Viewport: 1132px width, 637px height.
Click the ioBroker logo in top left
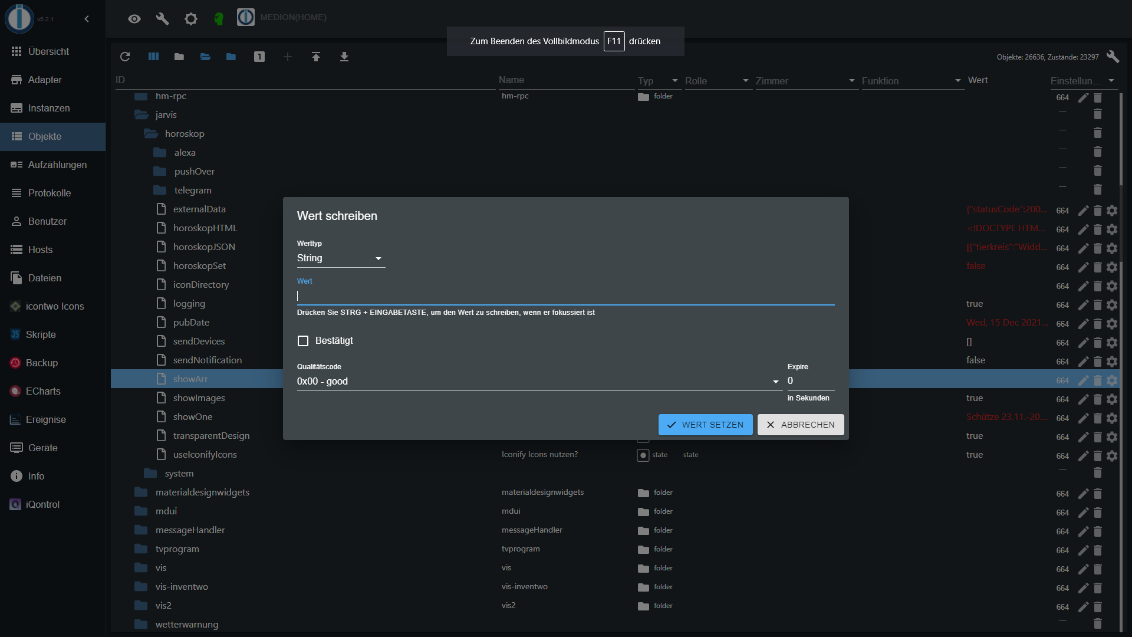pos(19,18)
